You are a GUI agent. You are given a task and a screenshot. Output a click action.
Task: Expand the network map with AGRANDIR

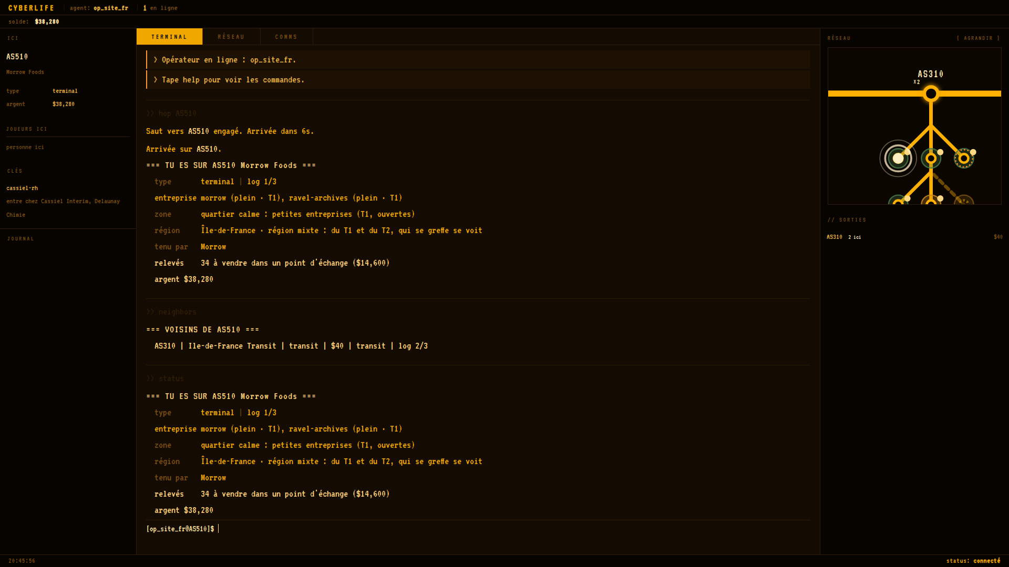click(979, 38)
